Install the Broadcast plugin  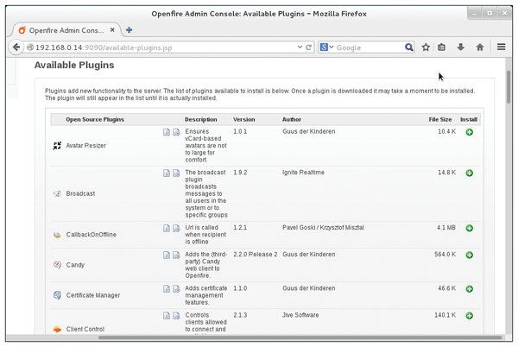[x=469, y=173]
